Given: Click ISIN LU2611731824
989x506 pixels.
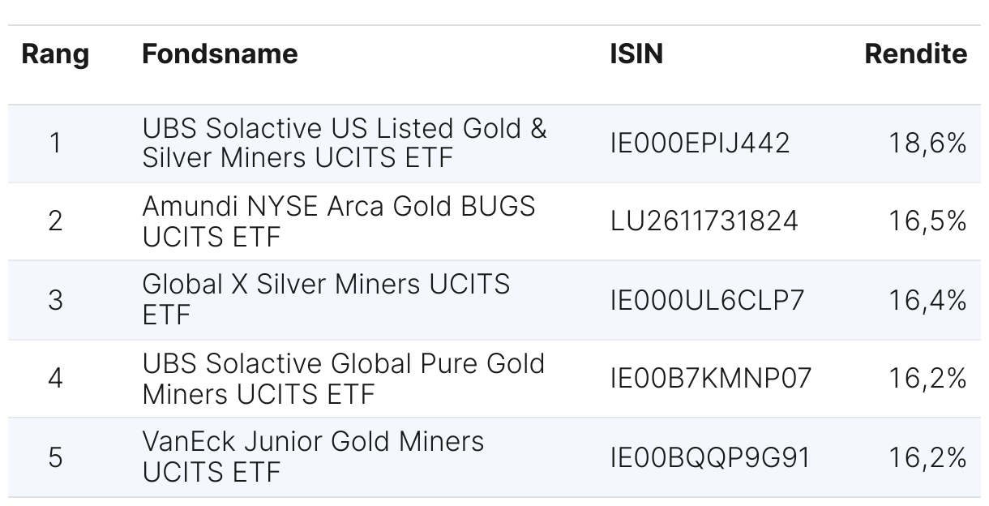Looking at the screenshot, I should 704,221.
